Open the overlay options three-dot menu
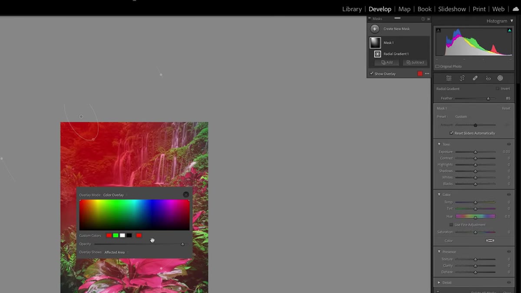Image resolution: width=521 pixels, height=293 pixels. (427, 74)
